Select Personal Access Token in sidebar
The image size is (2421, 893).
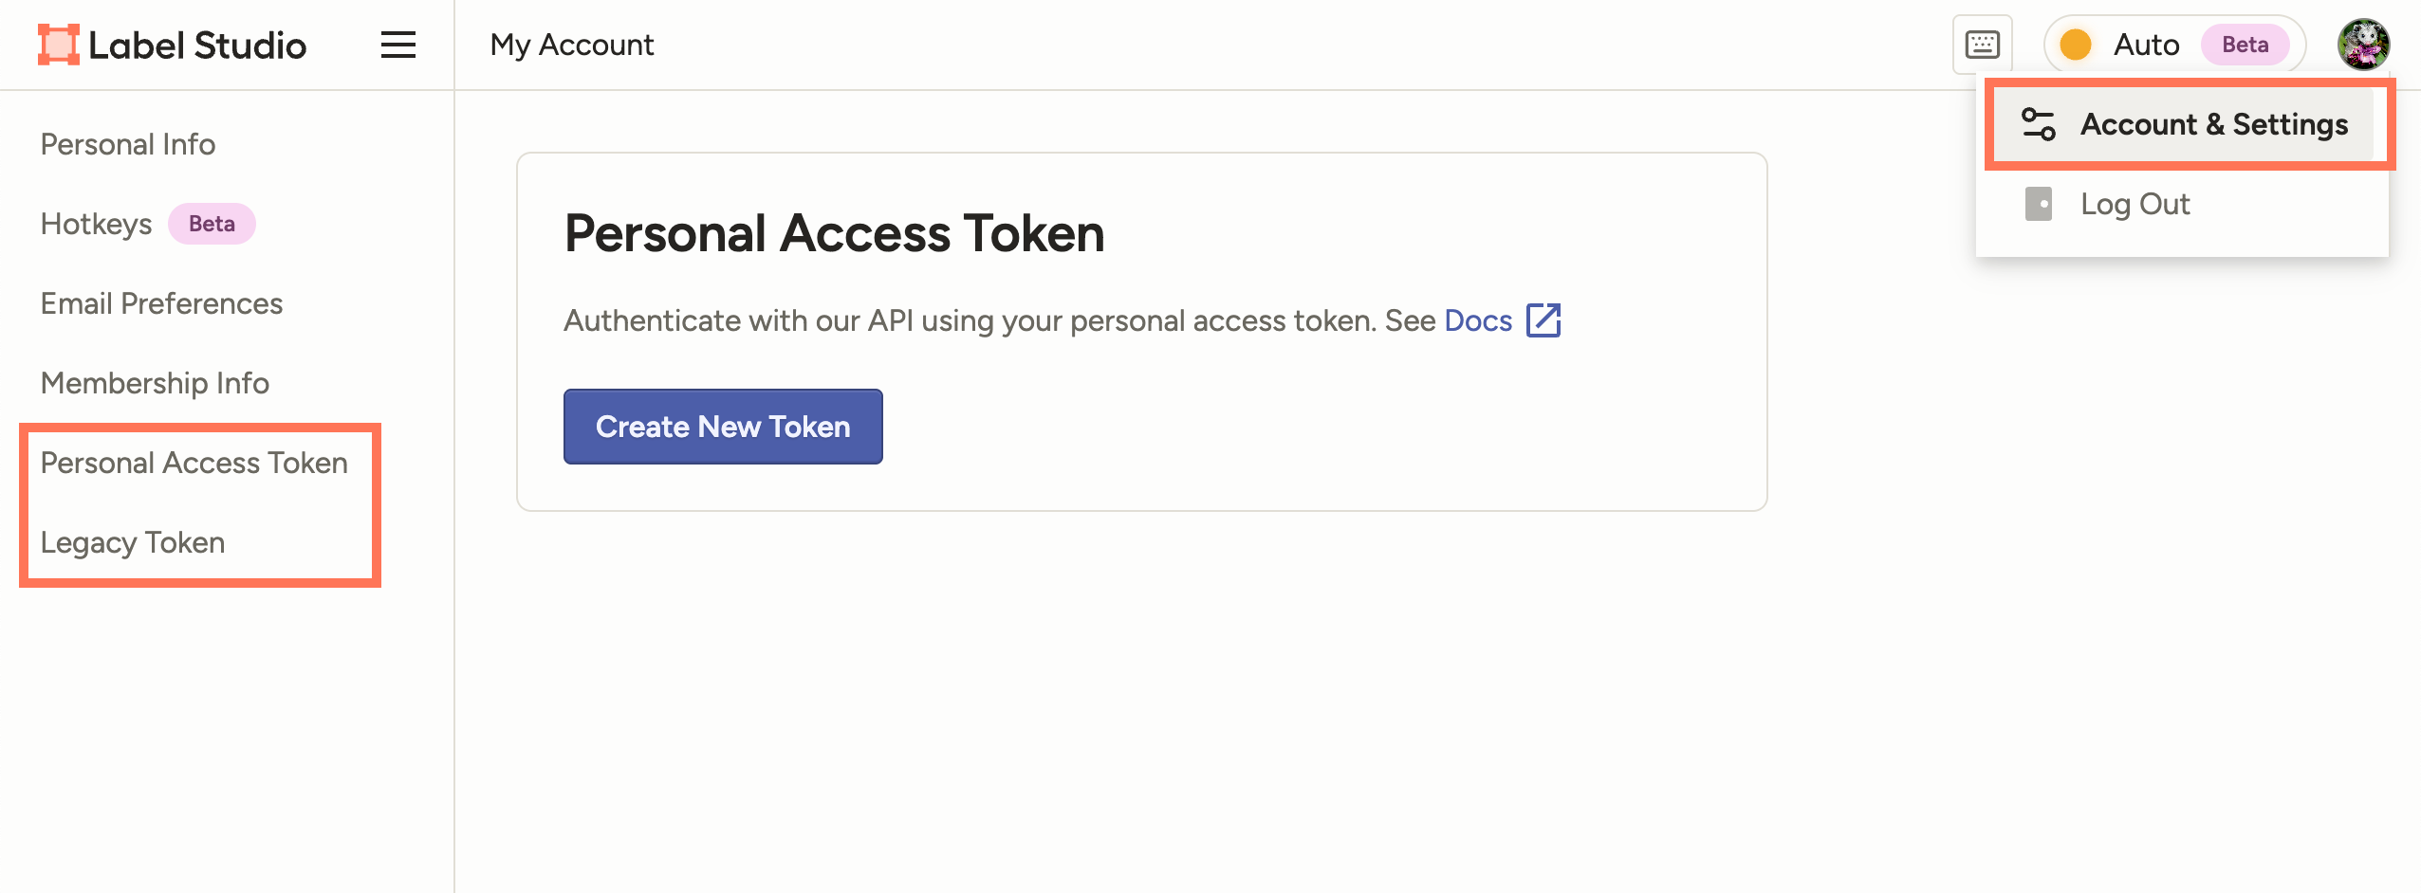194,463
